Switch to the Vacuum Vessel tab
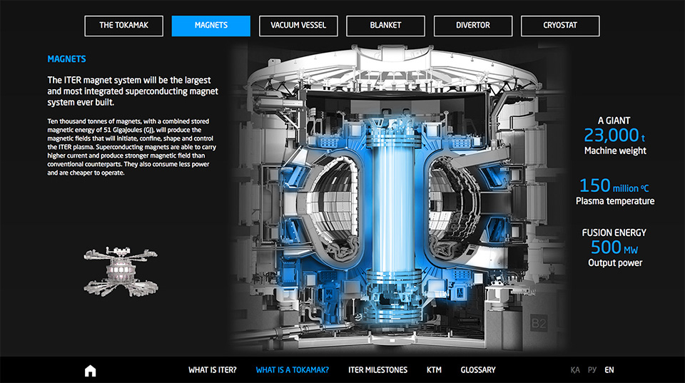The image size is (685, 383). pyautogui.click(x=298, y=26)
